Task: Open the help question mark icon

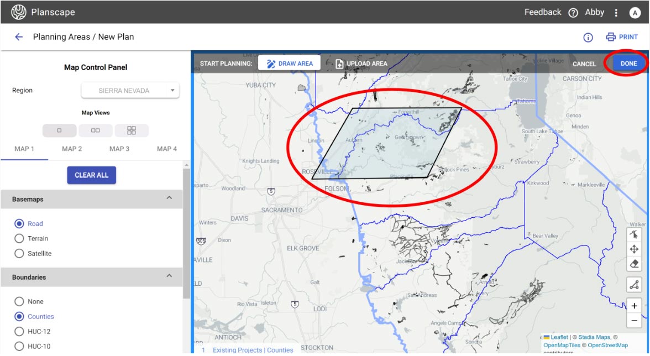Action: 573,13
